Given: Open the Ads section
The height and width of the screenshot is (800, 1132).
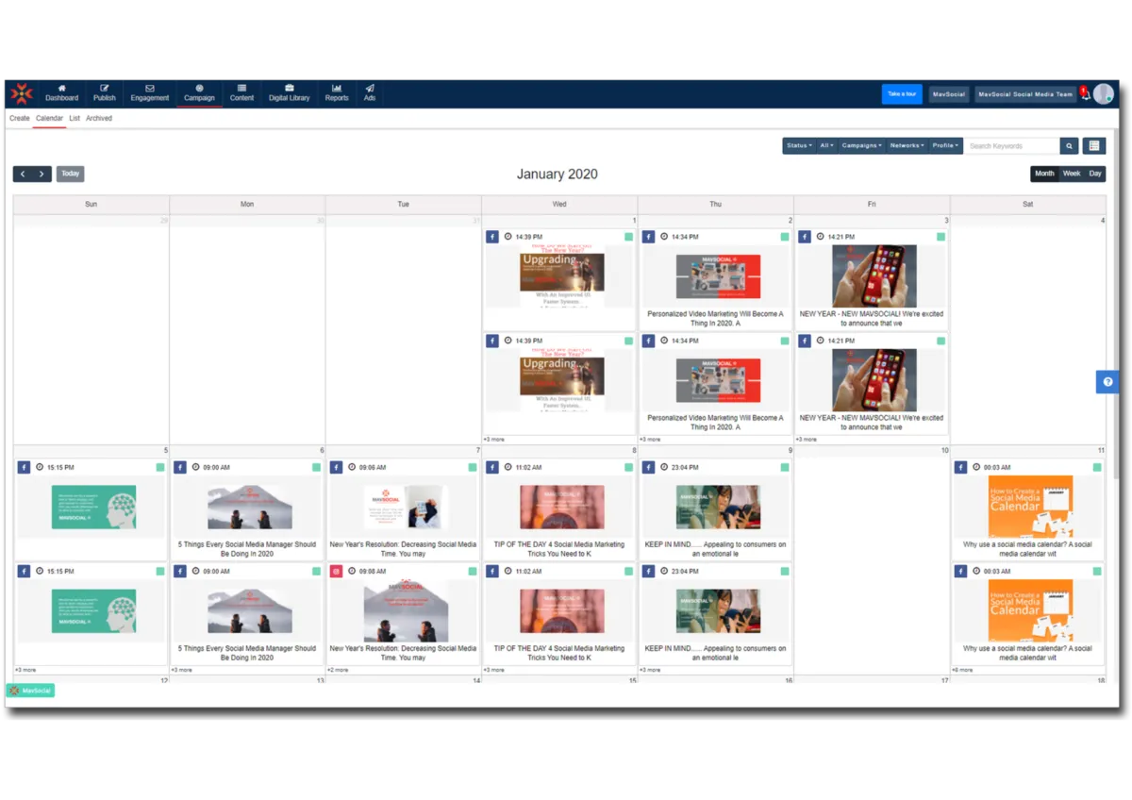Looking at the screenshot, I should 369,92.
